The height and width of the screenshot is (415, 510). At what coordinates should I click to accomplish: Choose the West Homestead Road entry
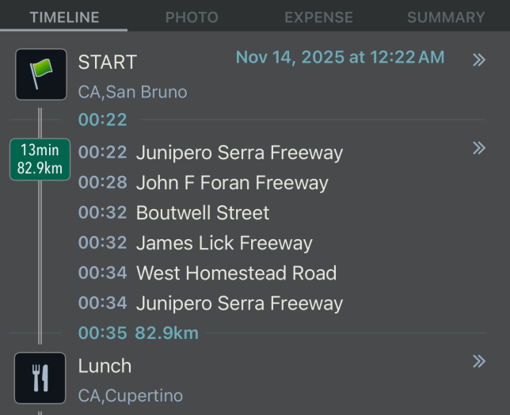coord(236,273)
